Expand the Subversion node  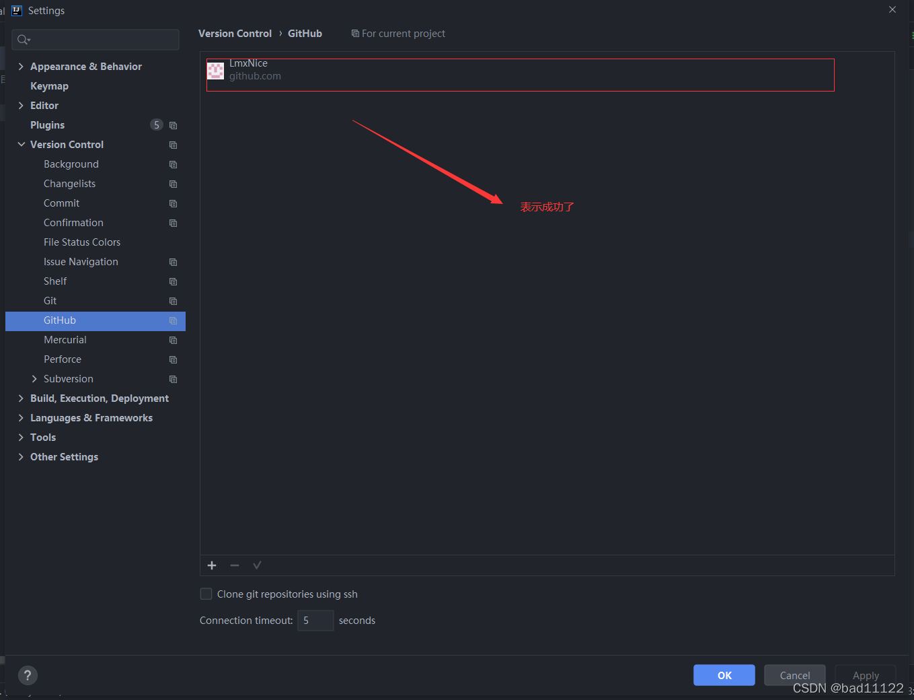coord(34,378)
